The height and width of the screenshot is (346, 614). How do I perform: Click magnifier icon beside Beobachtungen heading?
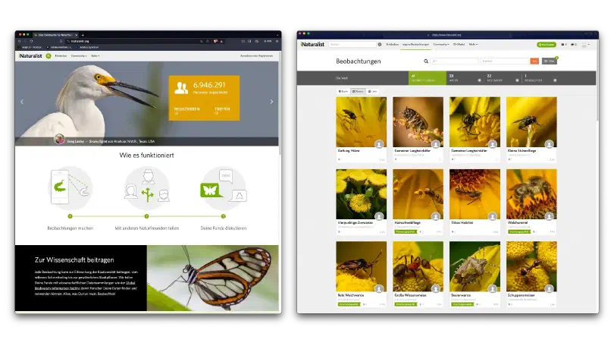coord(426,61)
